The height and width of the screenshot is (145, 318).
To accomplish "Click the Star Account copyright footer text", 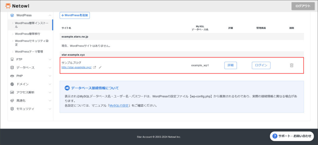I will 159,137.
